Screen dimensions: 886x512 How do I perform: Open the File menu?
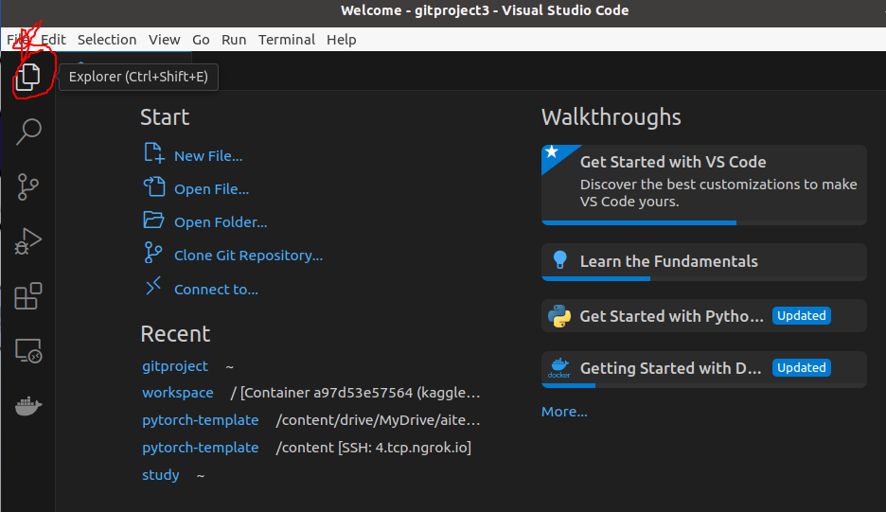(18, 40)
